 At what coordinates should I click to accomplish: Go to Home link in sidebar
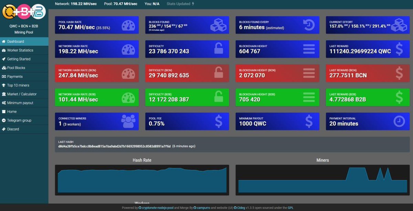coord(24,112)
